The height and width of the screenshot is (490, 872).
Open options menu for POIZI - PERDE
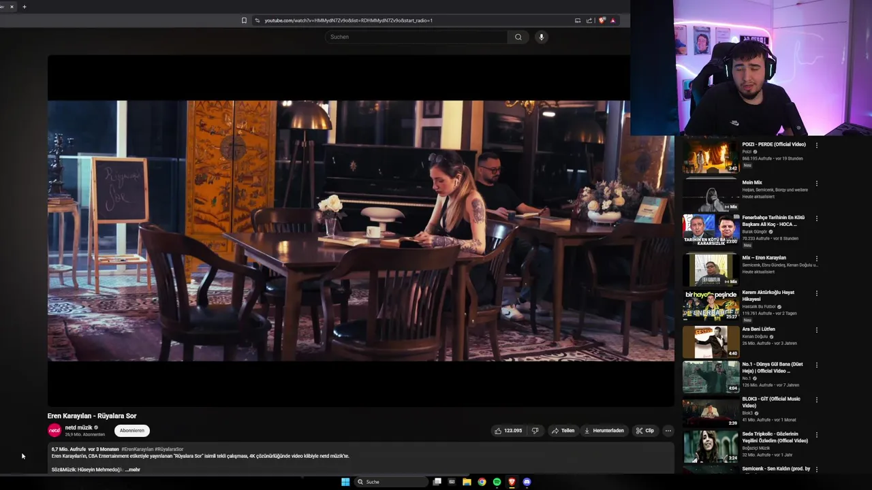tap(816, 145)
